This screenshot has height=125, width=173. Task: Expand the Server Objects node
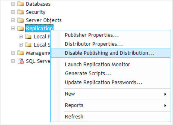click(13, 20)
